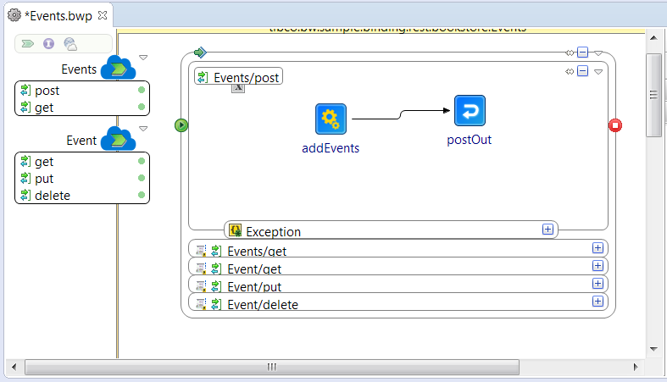This screenshot has width=667, height=382.
Task: Click the Events service cloud icon
Action: 119,67
